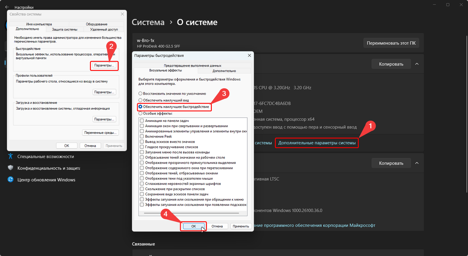Screen dimensions: 468x256
Task: Click 'Отмена' in System Properties dialog
Action: [90, 146]
